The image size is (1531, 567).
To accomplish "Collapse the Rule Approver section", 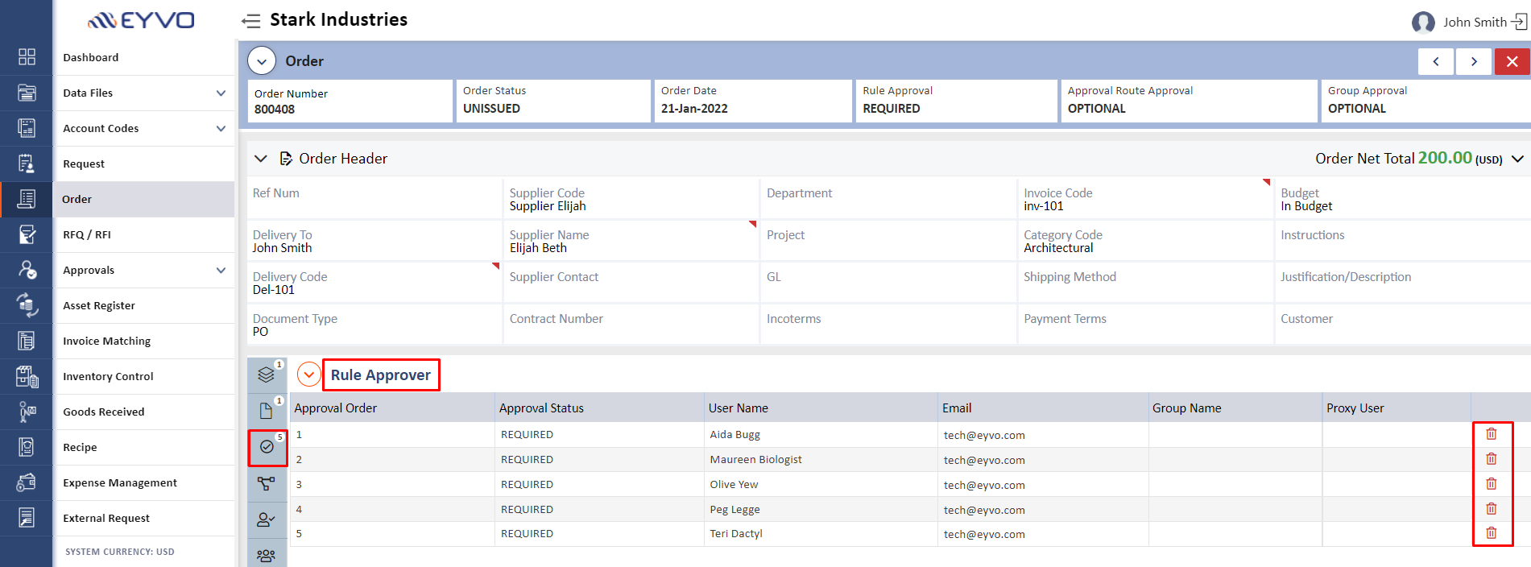I will tap(309, 375).
